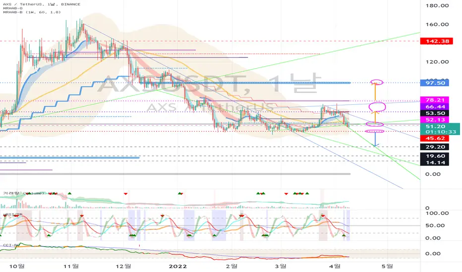Click the magenta 78.21 price label
The image size is (462, 272).
pos(435,100)
